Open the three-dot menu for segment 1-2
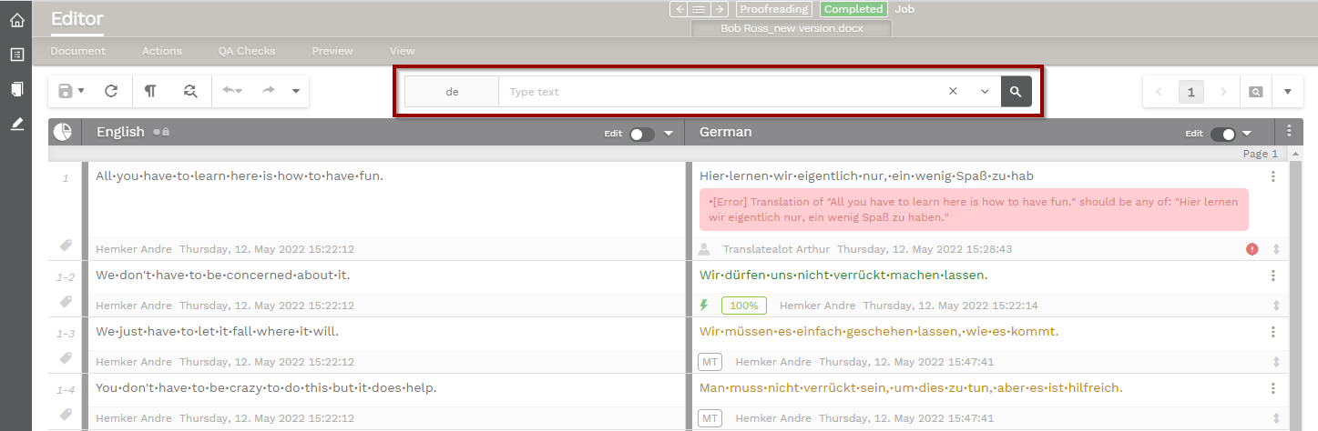This screenshot has height=431, width=1318. [x=1273, y=276]
